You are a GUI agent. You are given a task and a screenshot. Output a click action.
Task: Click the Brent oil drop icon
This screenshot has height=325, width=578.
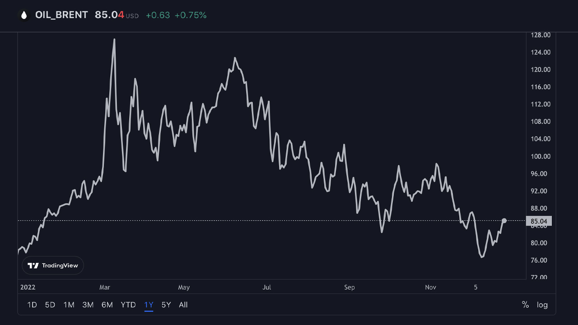24,15
